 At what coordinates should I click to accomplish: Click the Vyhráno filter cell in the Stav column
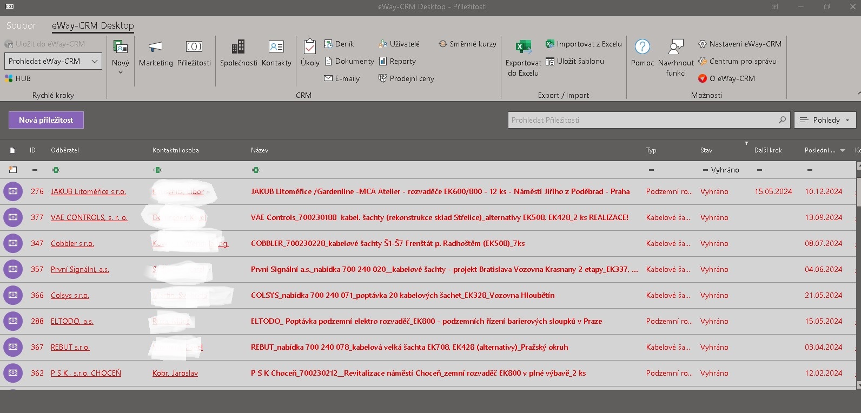725,170
